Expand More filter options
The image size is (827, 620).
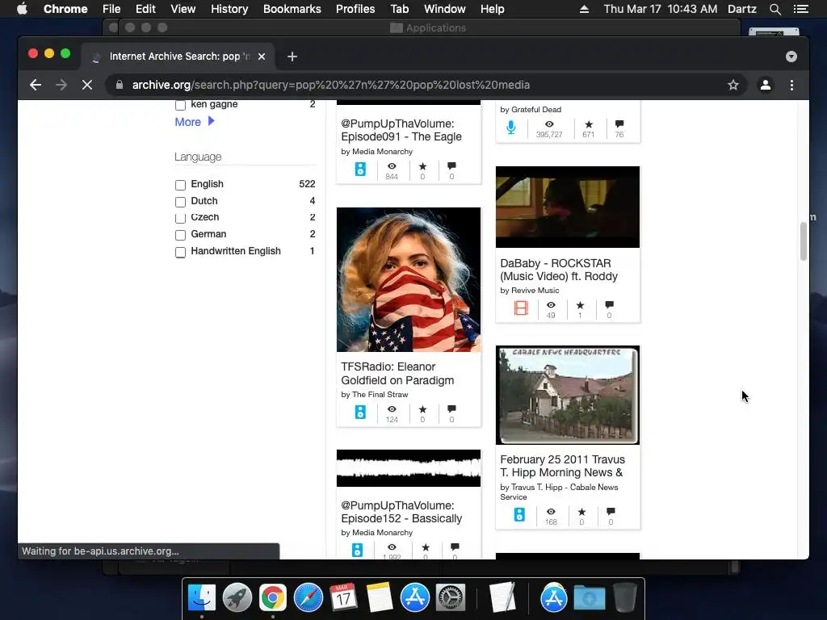click(195, 122)
